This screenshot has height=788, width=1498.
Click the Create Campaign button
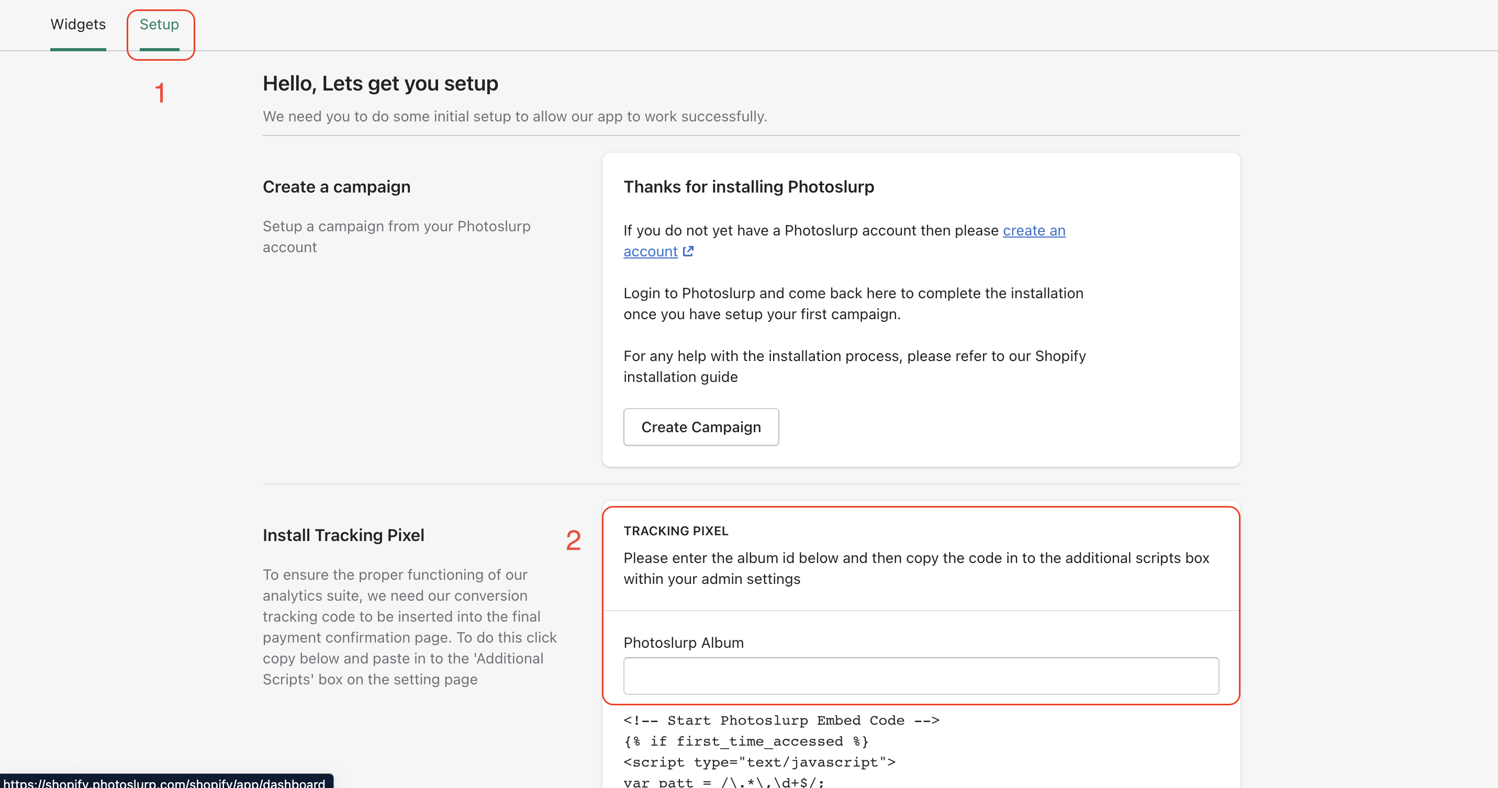point(701,427)
